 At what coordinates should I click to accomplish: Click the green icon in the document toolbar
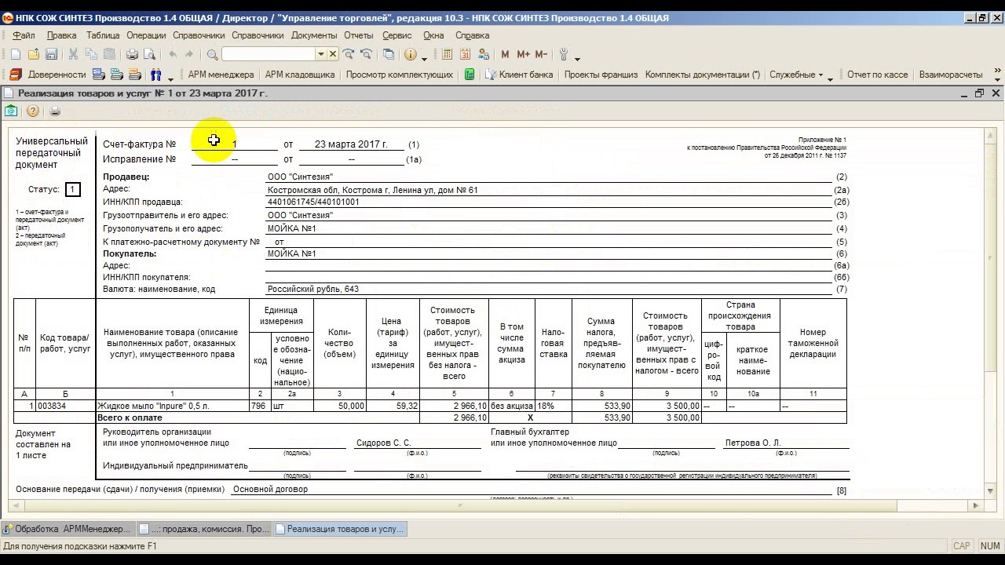[11, 111]
